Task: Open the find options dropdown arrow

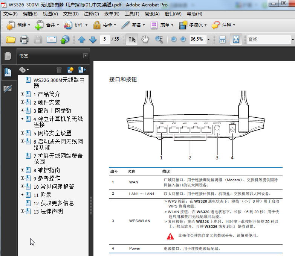Action: click(x=293, y=39)
